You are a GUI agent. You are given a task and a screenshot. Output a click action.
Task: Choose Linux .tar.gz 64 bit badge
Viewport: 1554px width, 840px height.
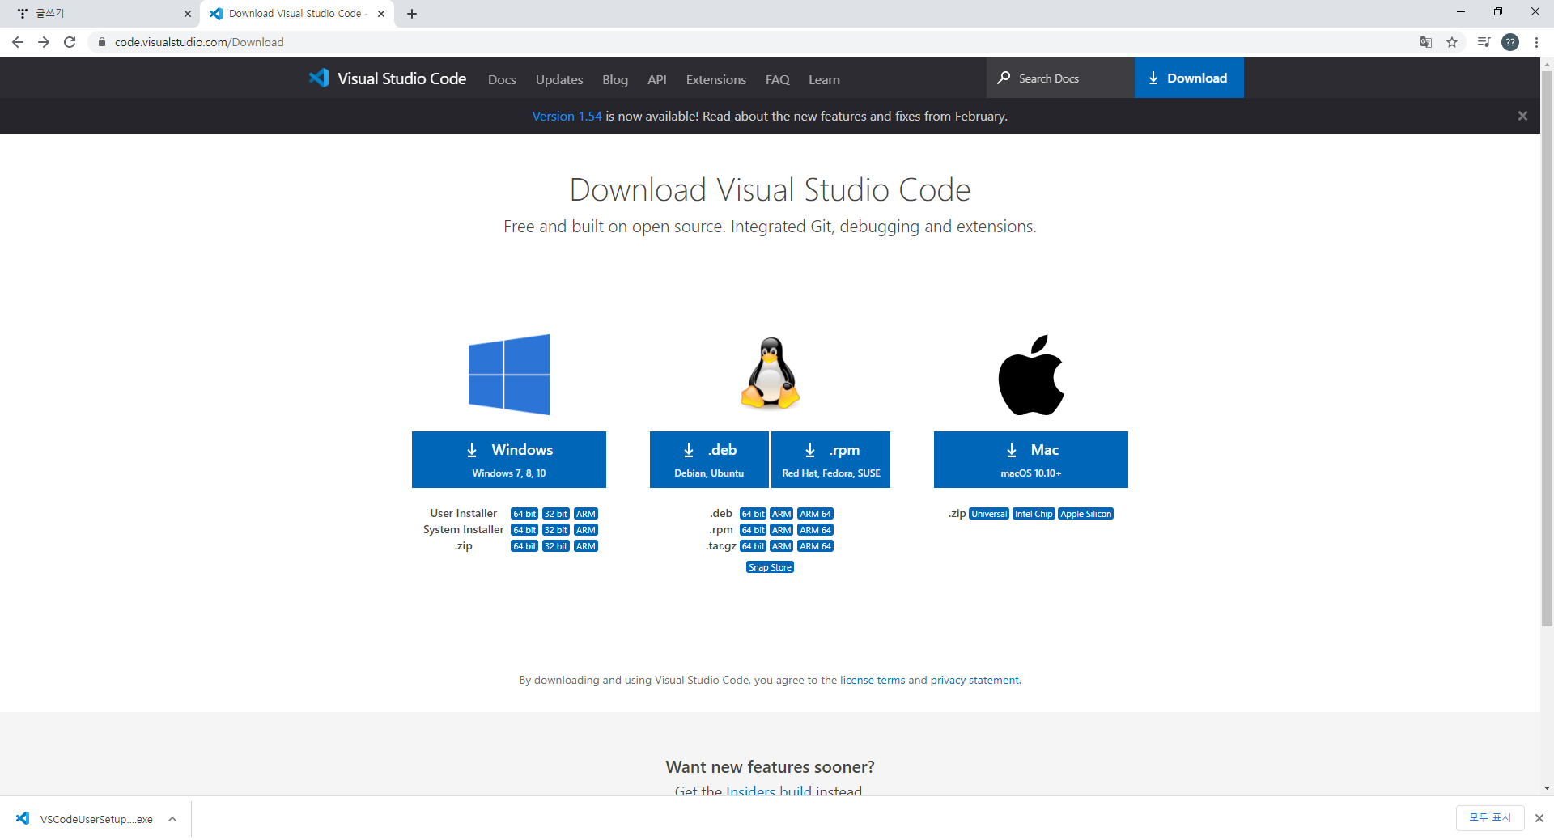[x=753, y=546]
